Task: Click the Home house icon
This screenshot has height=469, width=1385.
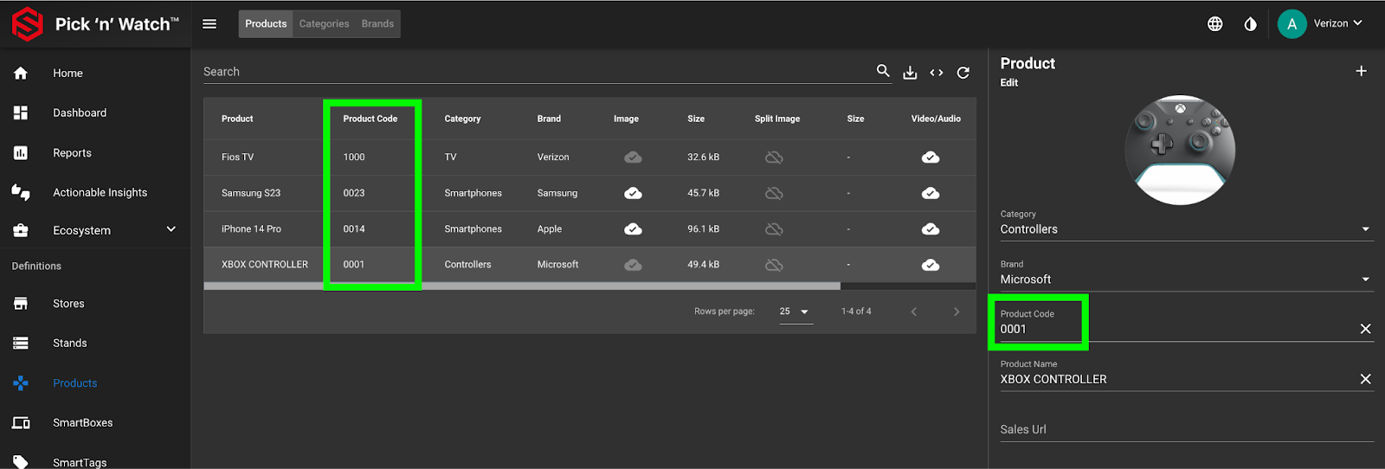Action: click(21, 73)
